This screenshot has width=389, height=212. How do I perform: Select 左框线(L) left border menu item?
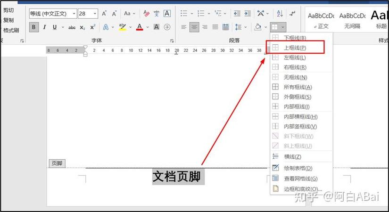(x=301, y=57)
